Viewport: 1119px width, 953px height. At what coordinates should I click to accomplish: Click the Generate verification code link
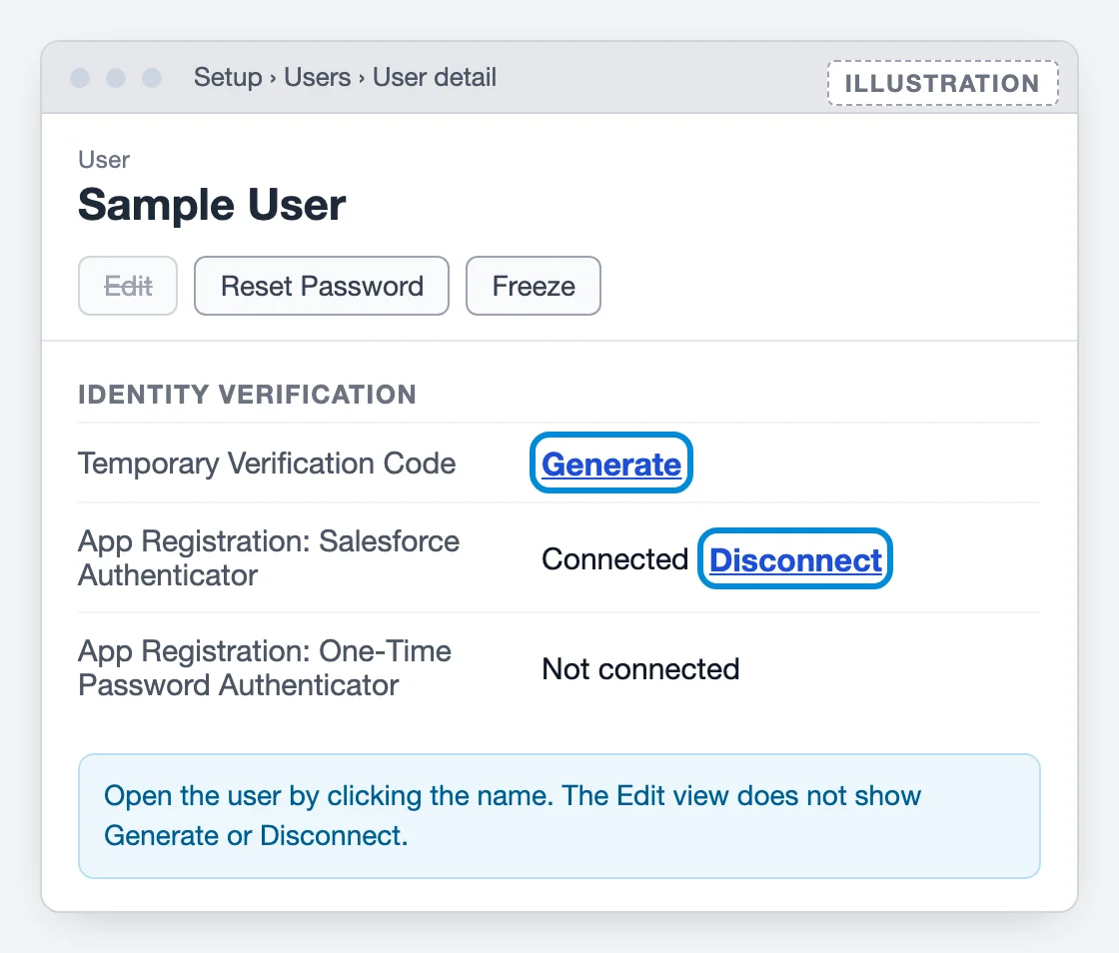tap(610, 464)
